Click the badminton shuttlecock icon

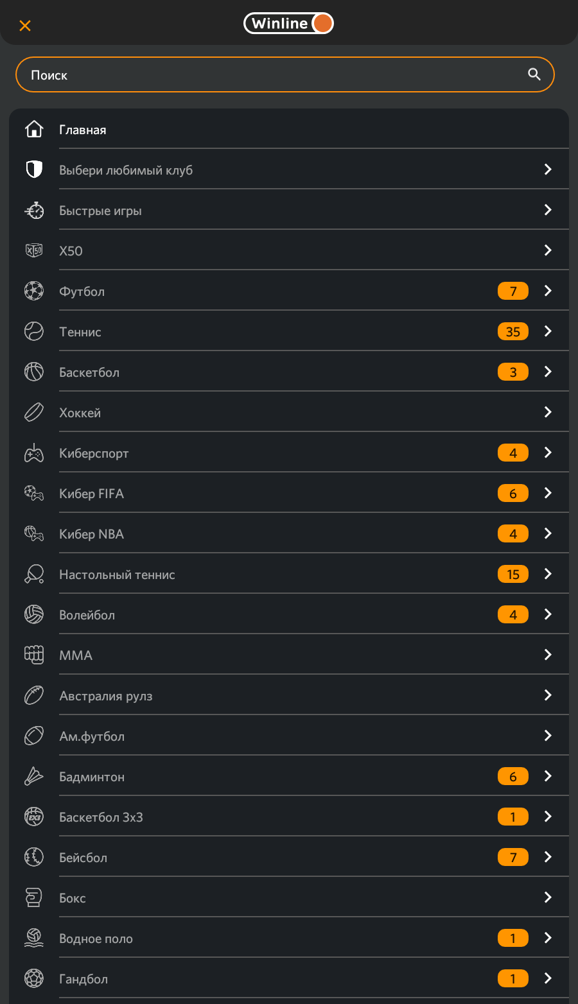click(34, 776)
